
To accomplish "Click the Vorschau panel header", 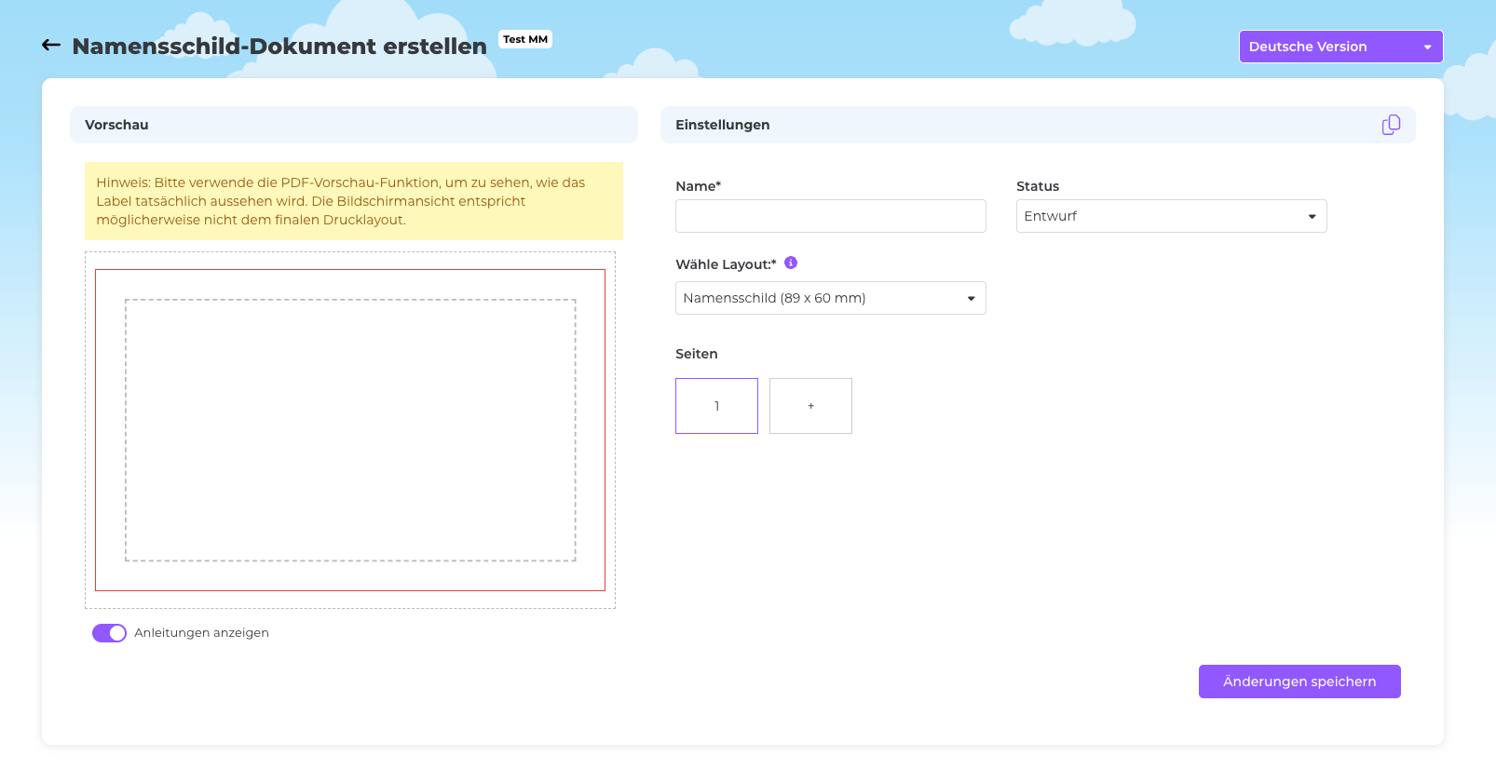I will [x=354, y=125].
